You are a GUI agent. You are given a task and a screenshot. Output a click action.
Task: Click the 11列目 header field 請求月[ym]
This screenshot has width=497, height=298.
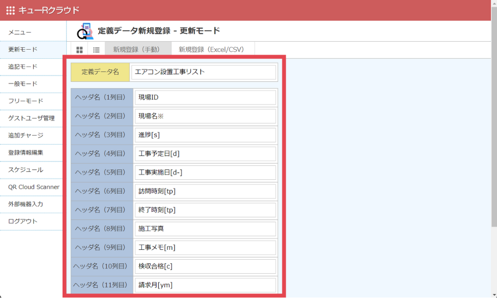[x=205, y=285]
